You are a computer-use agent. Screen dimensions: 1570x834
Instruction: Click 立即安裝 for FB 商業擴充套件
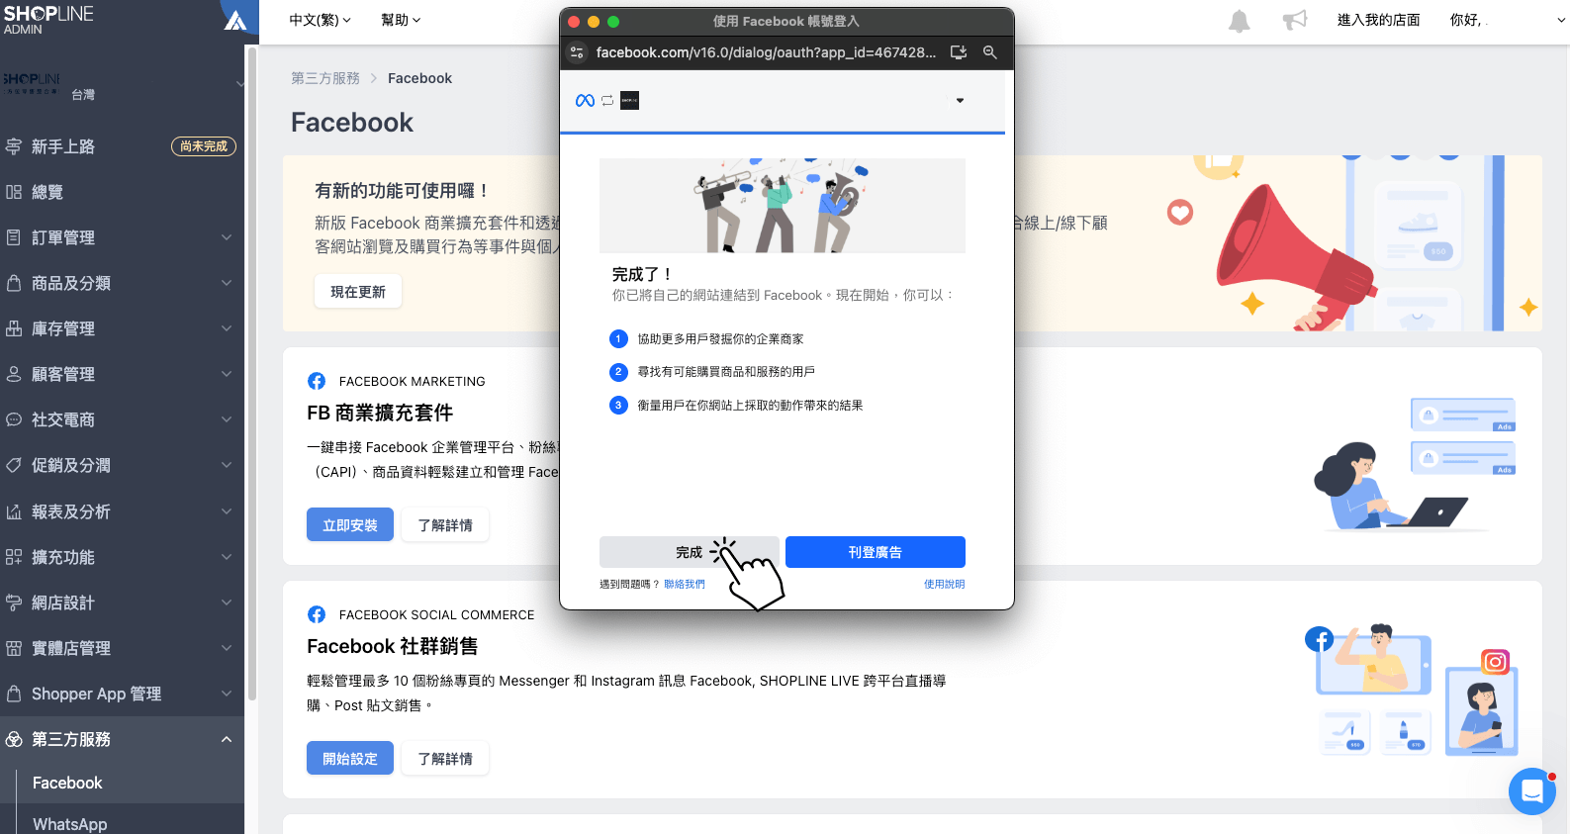pyautogui.click(x=350, y=525)
